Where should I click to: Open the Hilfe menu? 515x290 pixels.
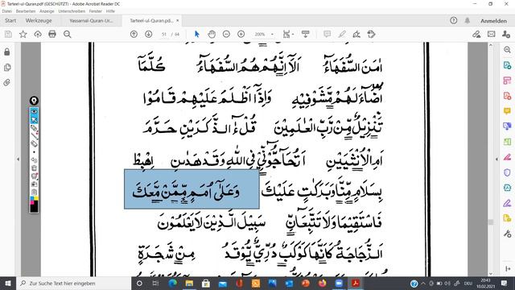click(x=110, y=11)
